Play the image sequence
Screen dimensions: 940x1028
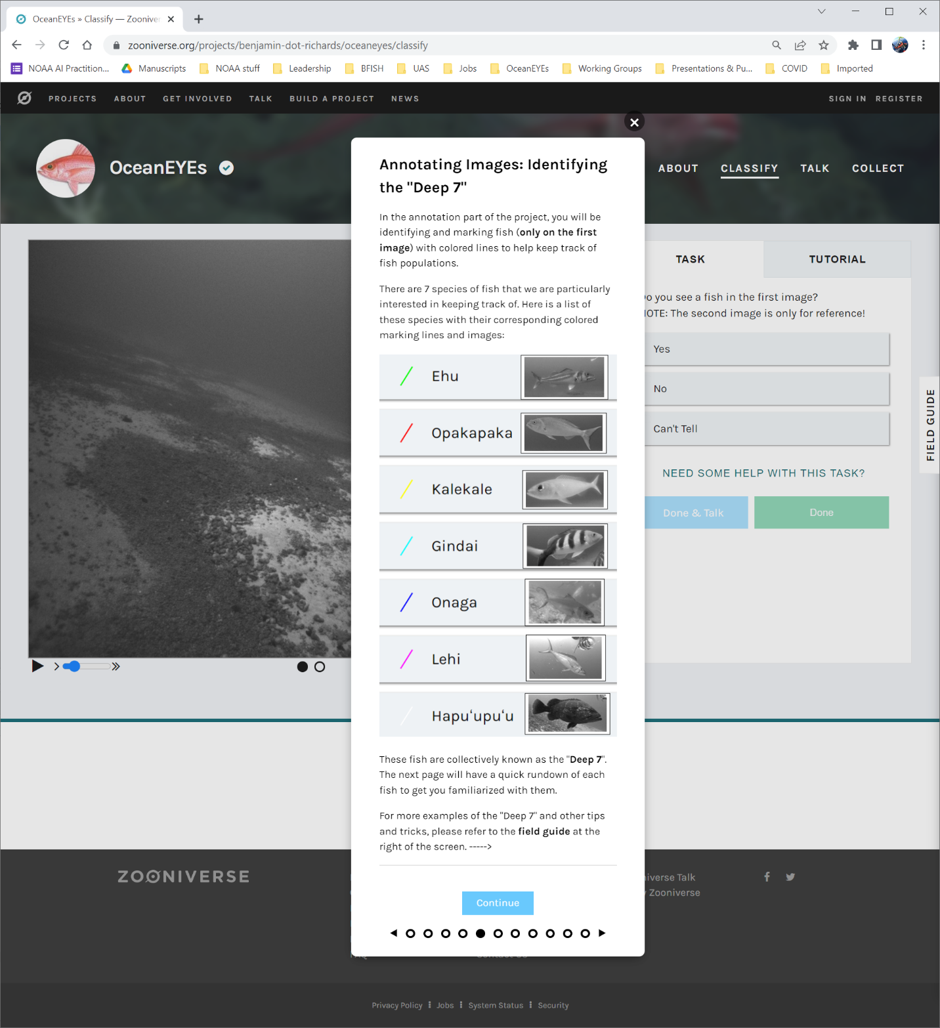[x=37, y=666]
